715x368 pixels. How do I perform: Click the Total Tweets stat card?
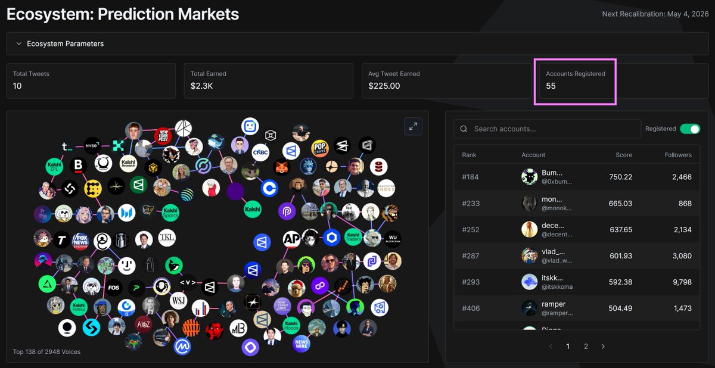(91, 81)
